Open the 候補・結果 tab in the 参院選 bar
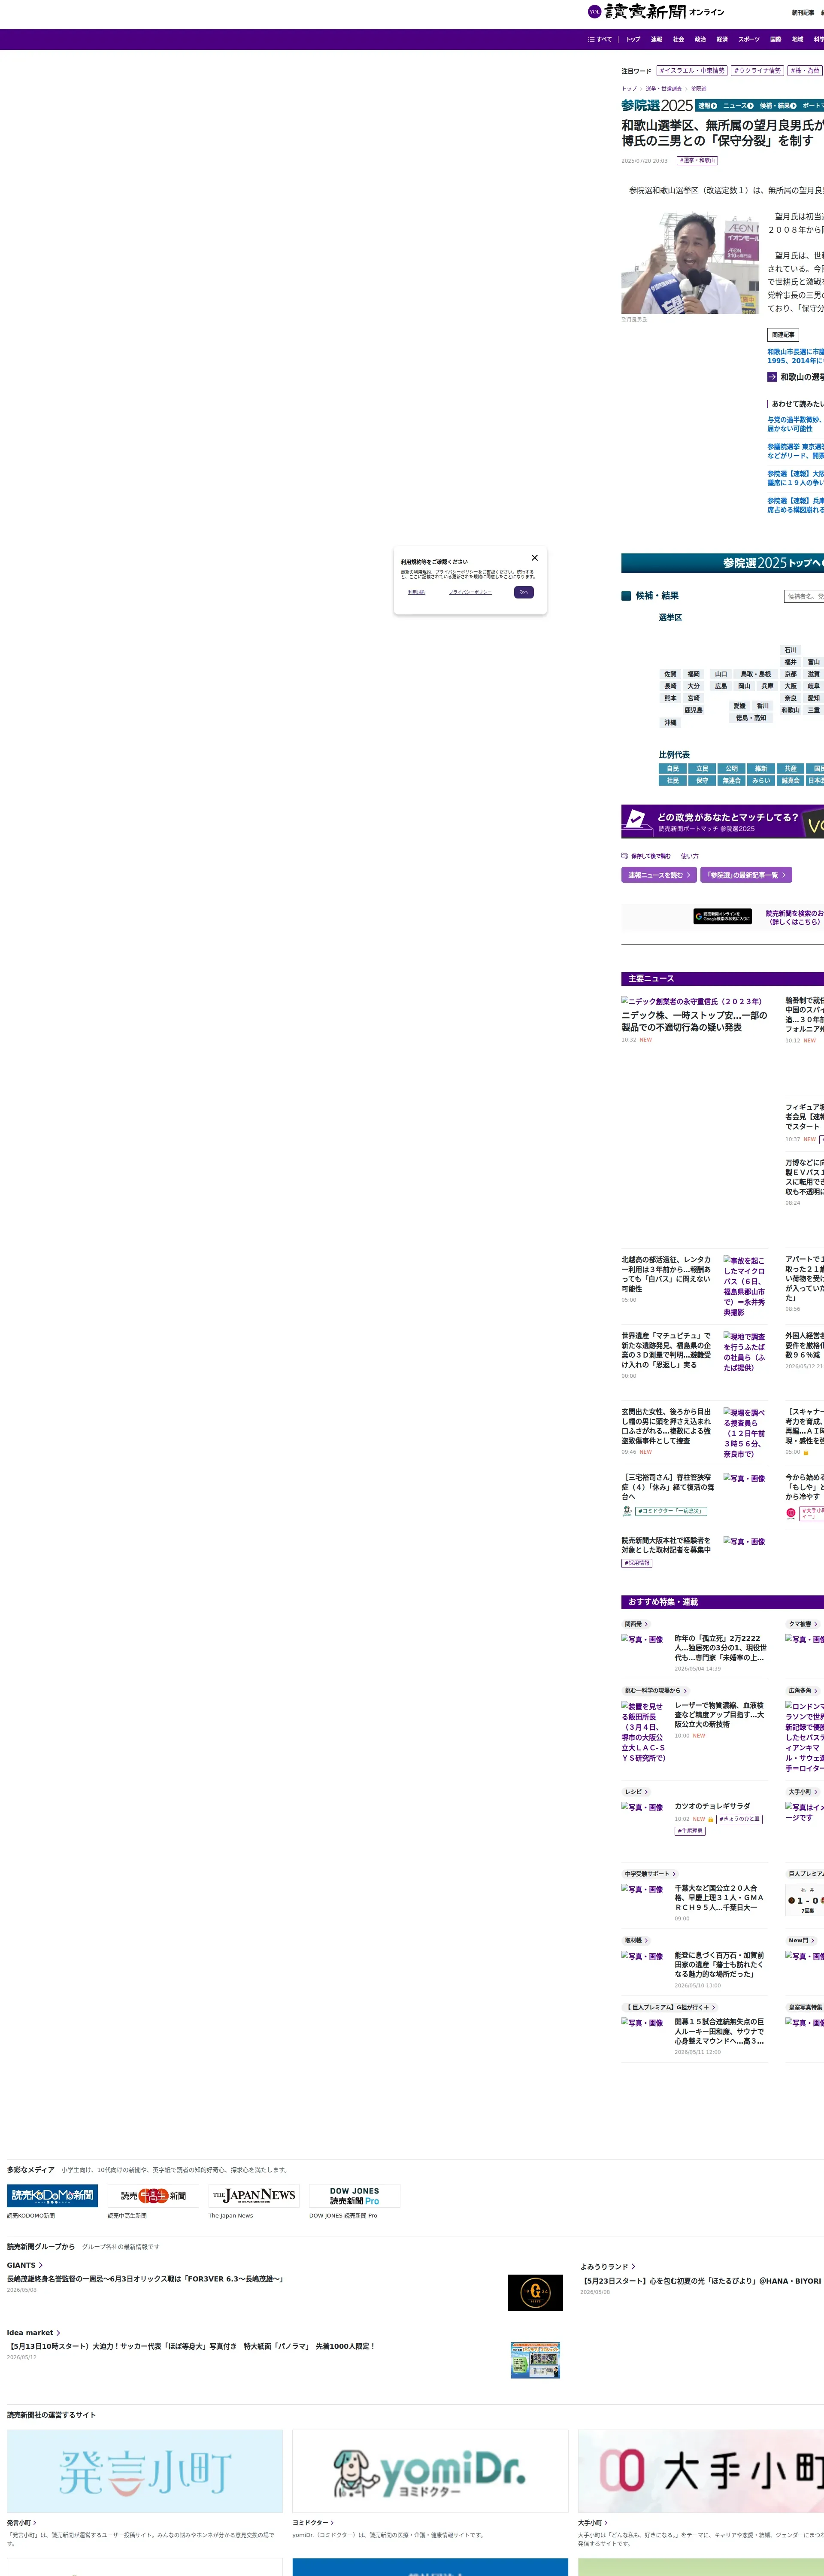The height and width of the screenshot is (2576, 824). pyautogui.click(x=778, y=106)
